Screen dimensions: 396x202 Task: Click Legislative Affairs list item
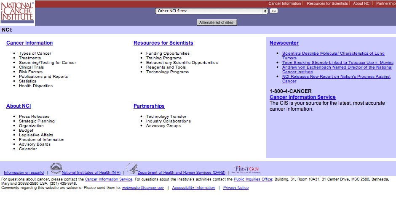click(36, 135)
